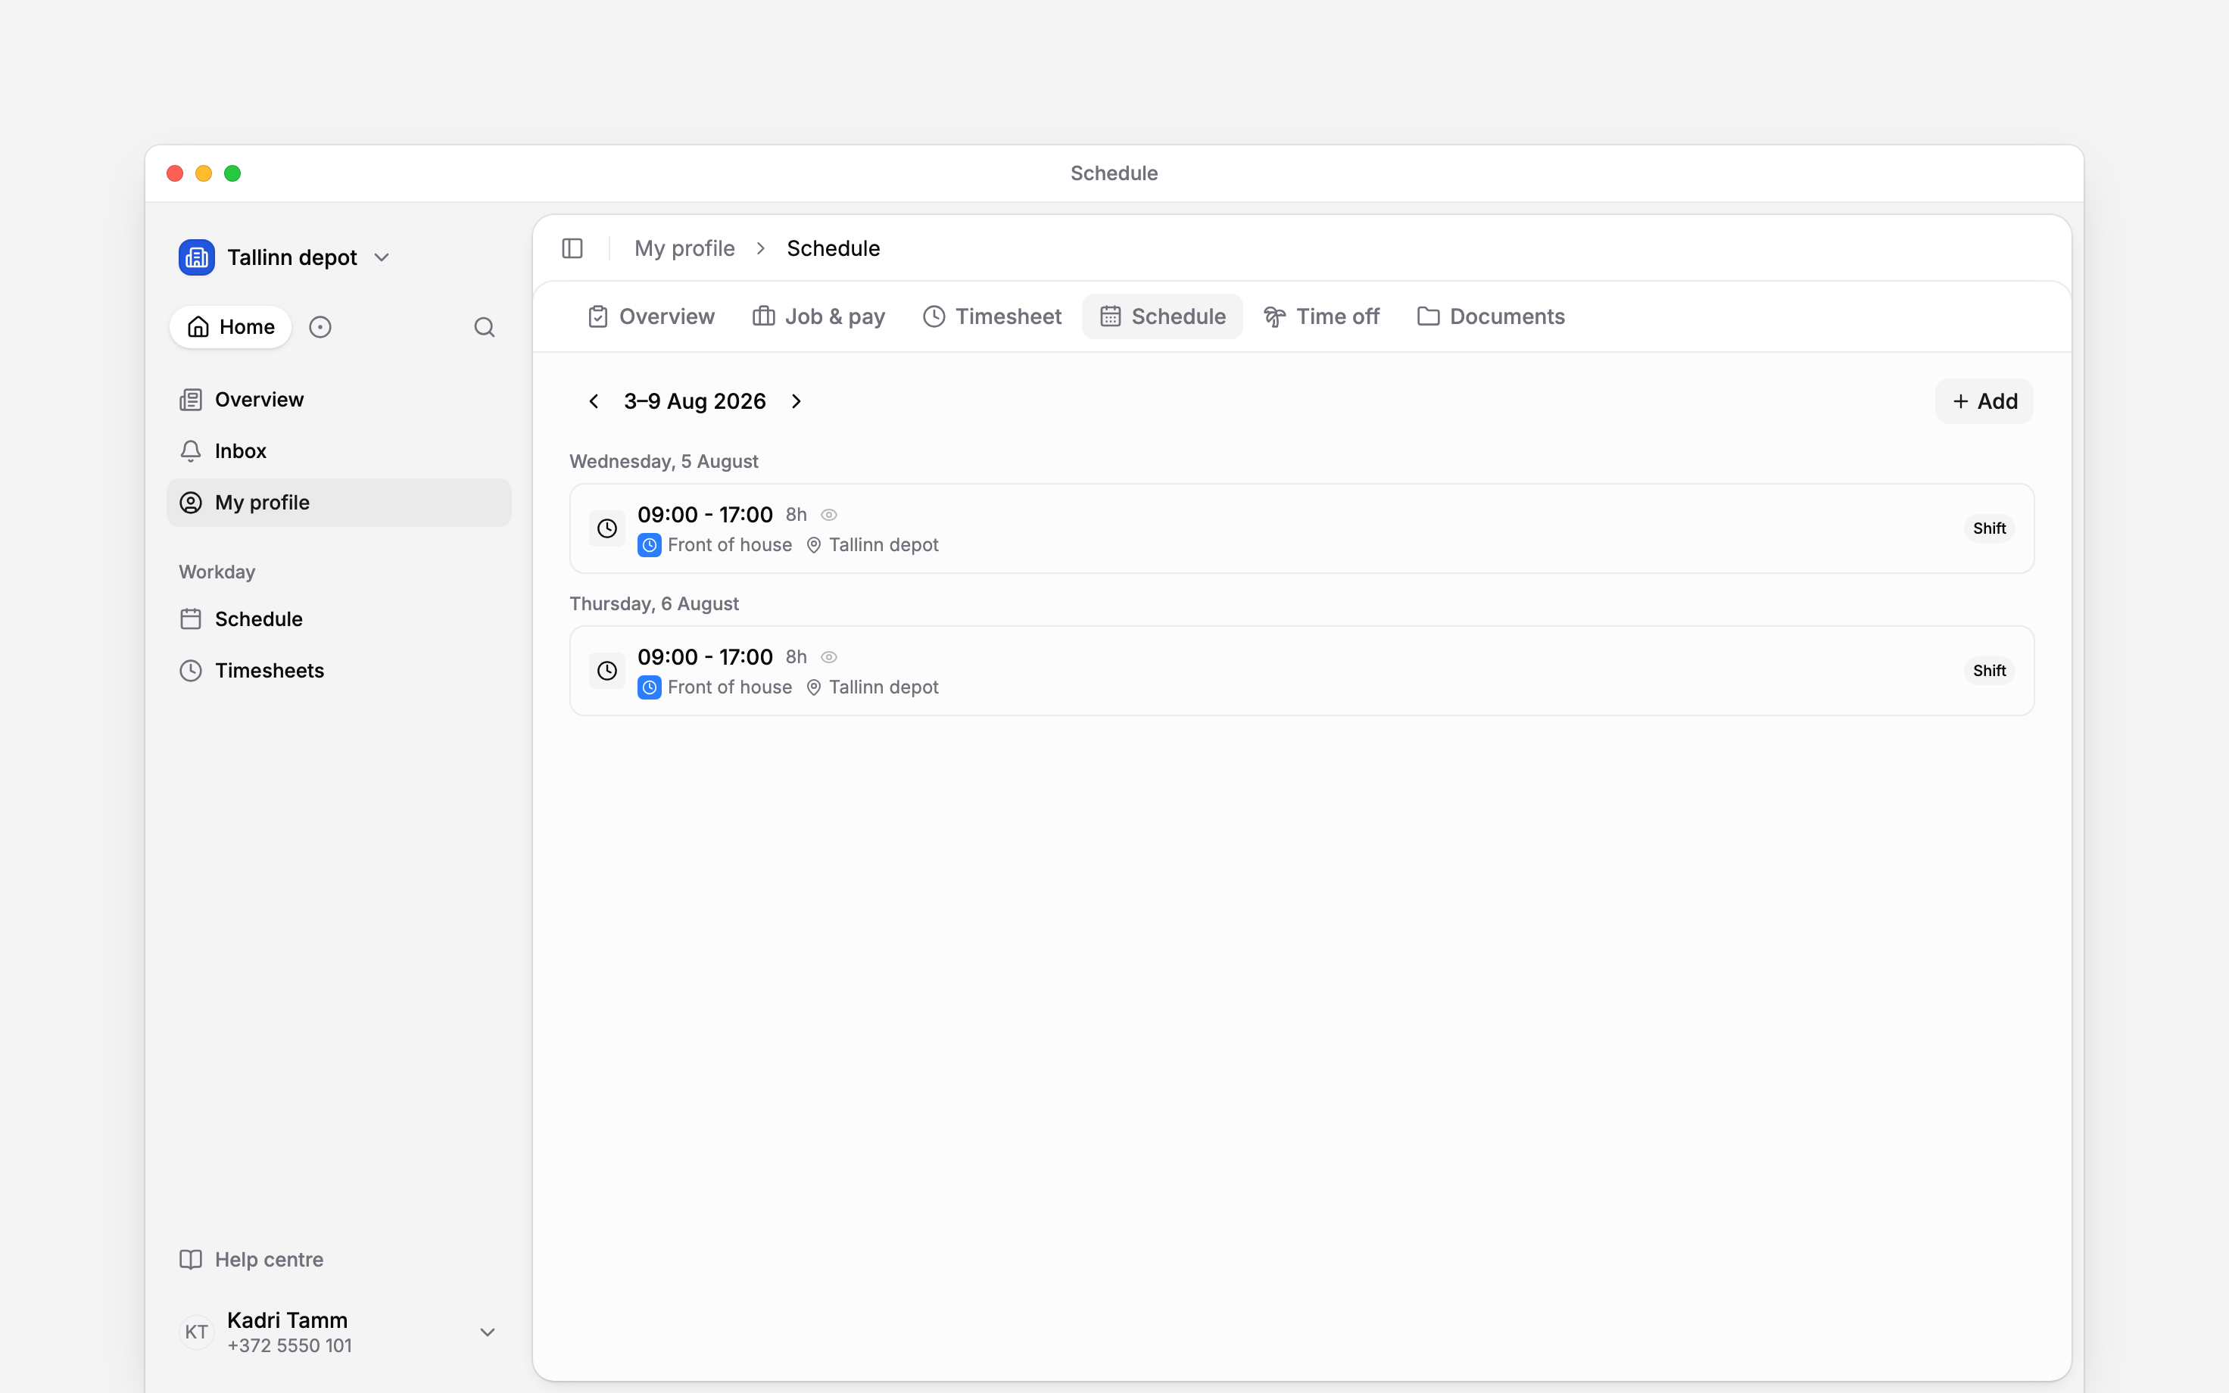Image resolution: width=2229 pixels, height=1393 pixels.
Task: Click Front of house icon on Wednesday shift
Action: click(650, 545)
